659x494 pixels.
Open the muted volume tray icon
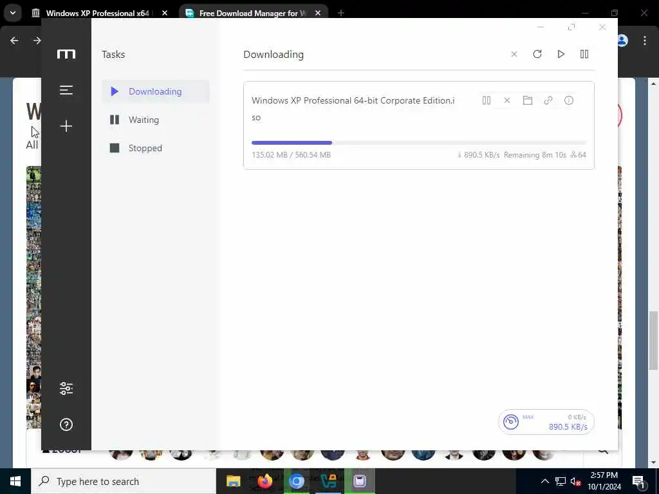click(576, 481)
